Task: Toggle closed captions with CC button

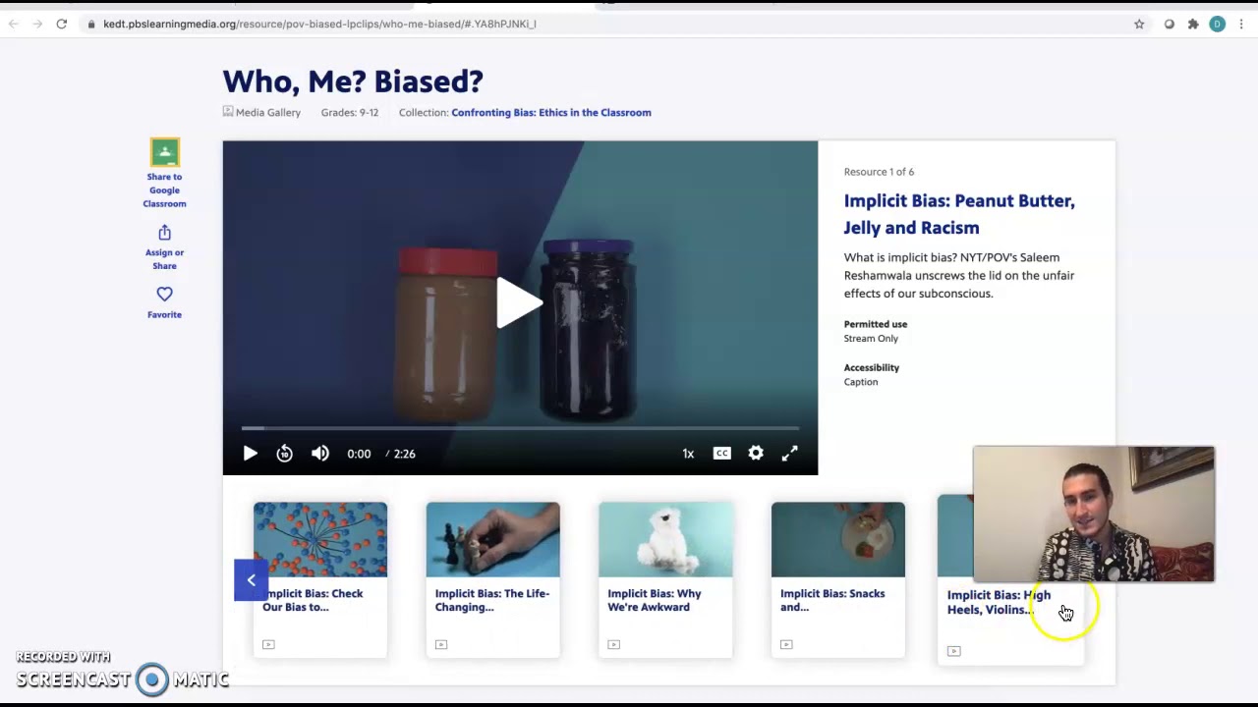Action: pyautogui.click(x=721, y=454)
